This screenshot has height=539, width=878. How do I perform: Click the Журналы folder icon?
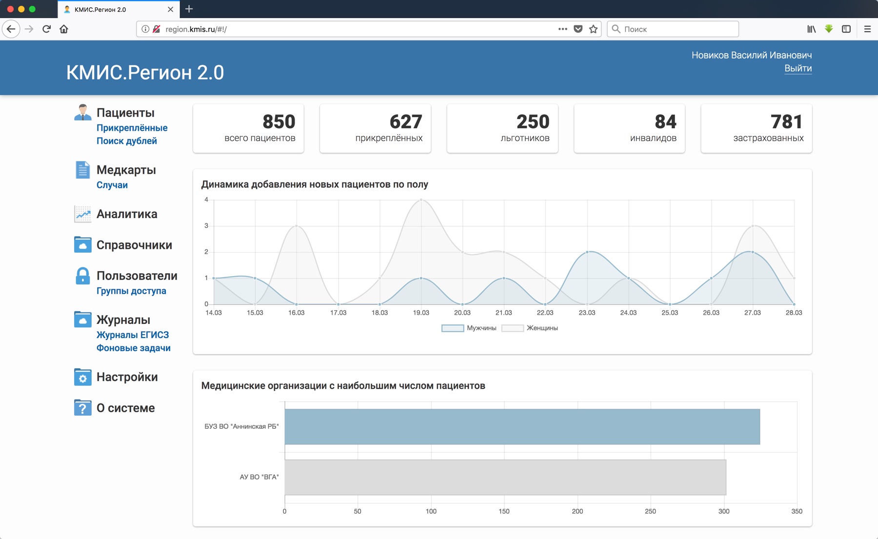point(82,319)
